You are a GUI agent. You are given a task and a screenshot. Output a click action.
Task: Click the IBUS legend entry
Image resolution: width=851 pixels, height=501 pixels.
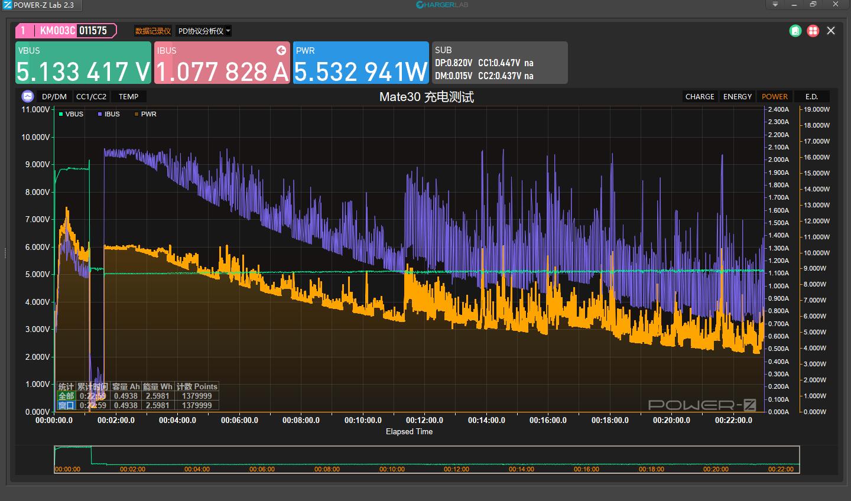click(x=109, y=115)
